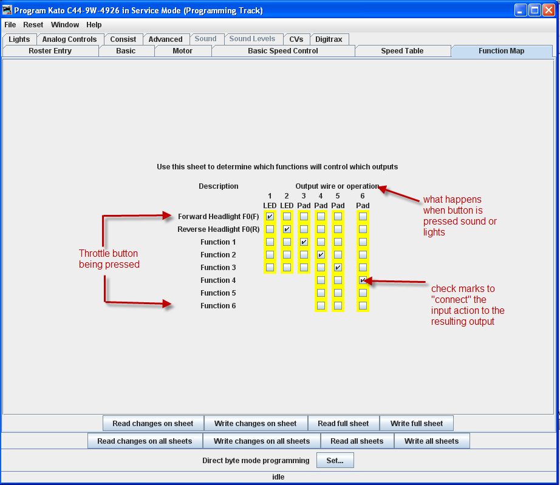Open the Speed Table tab
Screen dimensions: 560x485
(x=402, y=51)
